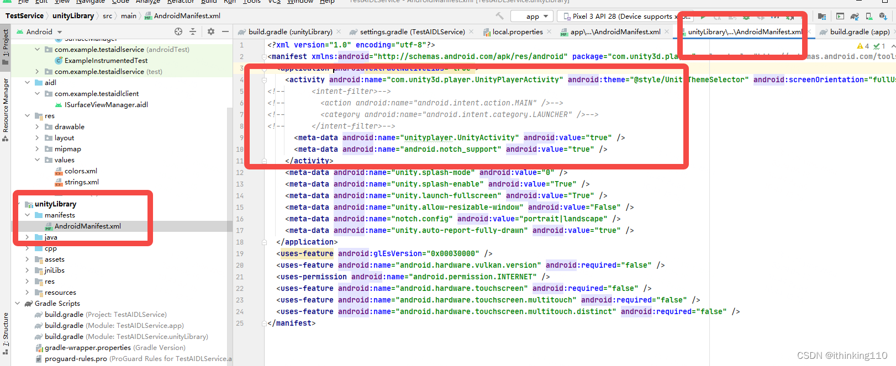896x366 pixels.
Task: Close the build.gradle (:unityLibrary) tab
Action: click(x=339, y=32)
